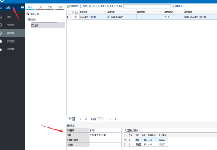
Task: Click the 交办时间 column header
Action: coord(93,12)
